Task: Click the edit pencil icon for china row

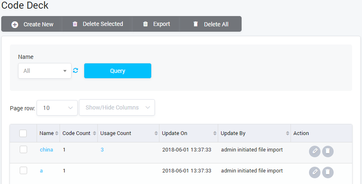Action: coord(314,151)
